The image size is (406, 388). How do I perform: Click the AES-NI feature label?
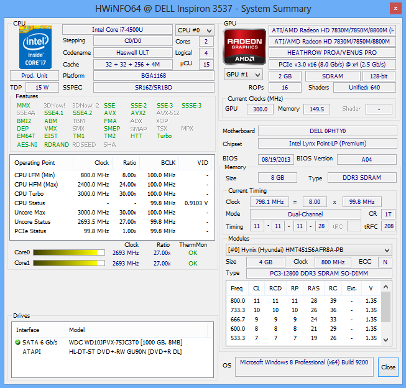point(27,144)
